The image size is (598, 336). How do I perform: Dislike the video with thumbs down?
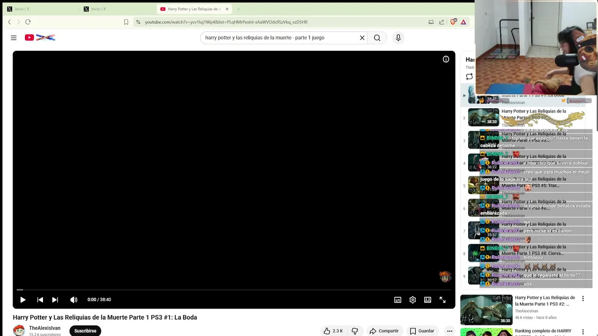coord(355,331)
